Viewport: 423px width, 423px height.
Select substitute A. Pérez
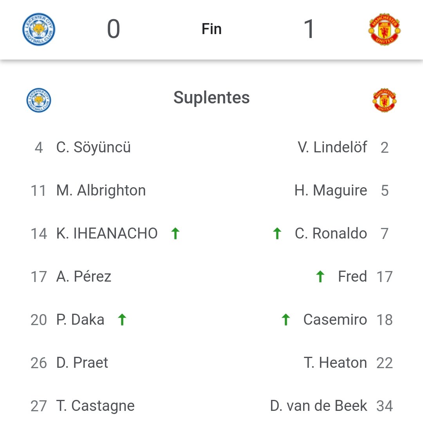(84, 277)
